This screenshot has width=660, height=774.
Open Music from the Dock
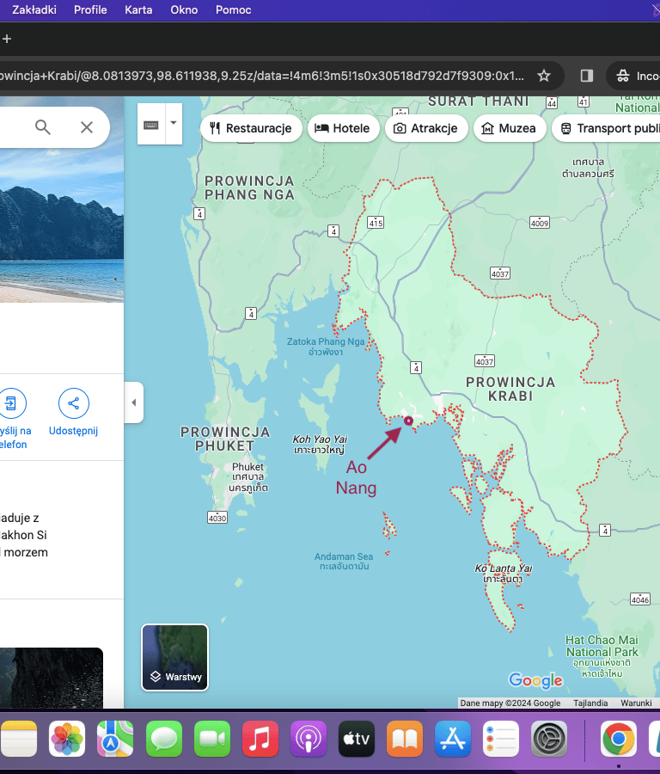[260, 739]
